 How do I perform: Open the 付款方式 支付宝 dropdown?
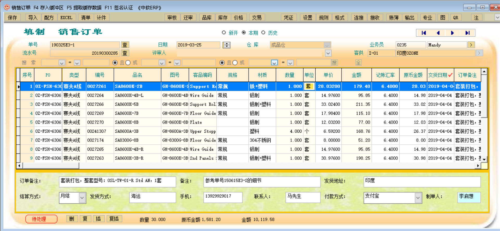tap(418, 198)
